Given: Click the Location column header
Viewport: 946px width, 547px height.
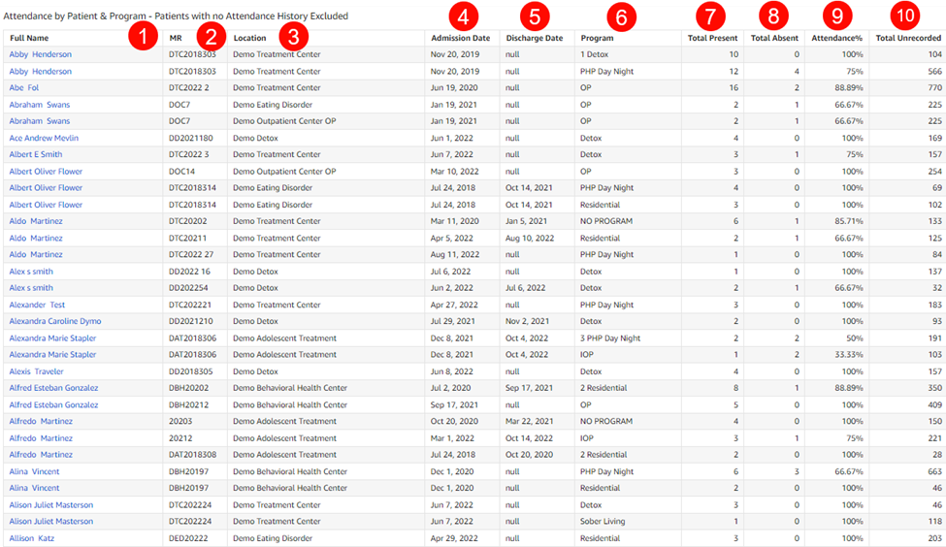Looking at the screenshot, I should pyautogui.click(x=250, y=38).
